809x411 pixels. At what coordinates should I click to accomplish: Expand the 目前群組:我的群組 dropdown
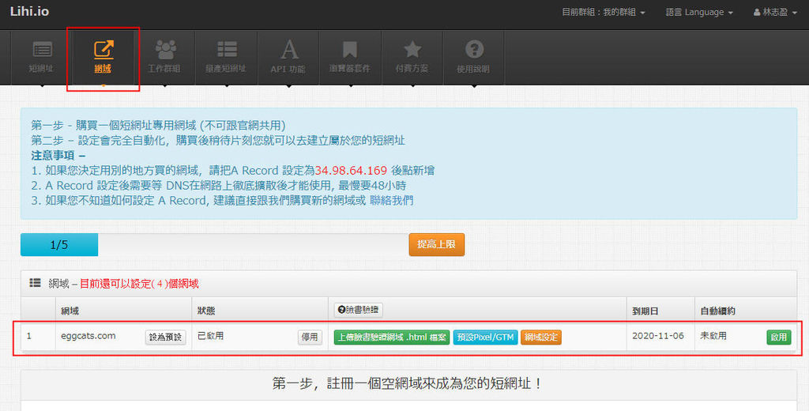(603, 12)
